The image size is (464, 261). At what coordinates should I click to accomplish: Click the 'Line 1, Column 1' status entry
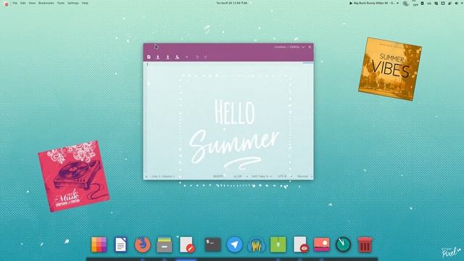click(x=163, y=176)
